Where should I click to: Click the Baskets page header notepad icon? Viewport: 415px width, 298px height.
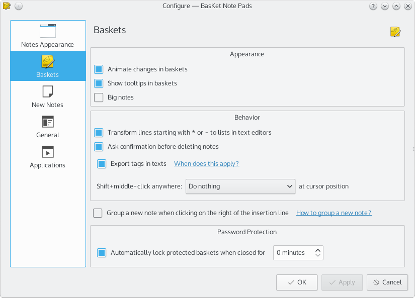[x=395, y=32]
